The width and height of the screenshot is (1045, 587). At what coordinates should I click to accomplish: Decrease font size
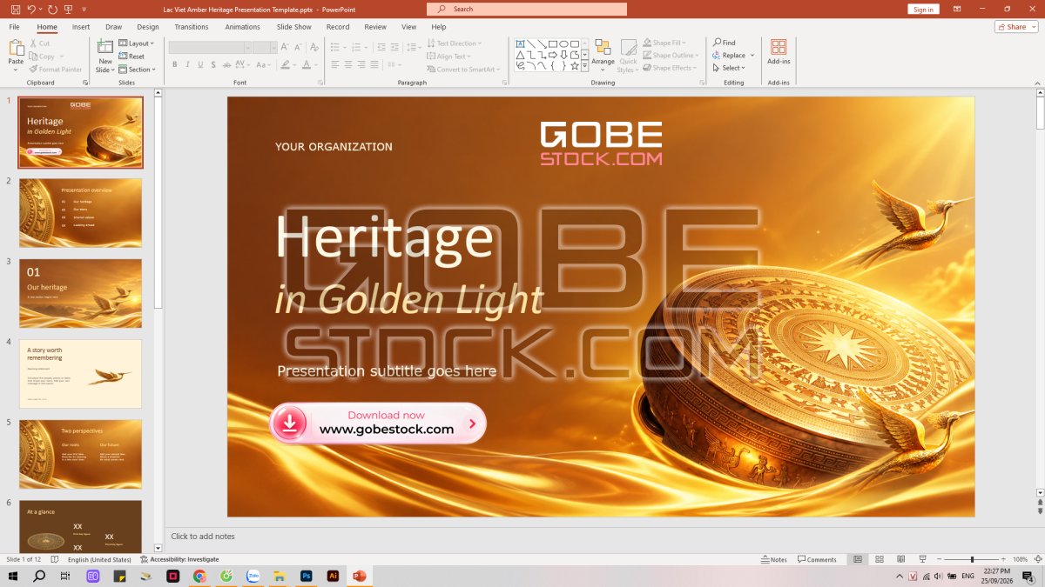click(x=297, y=47)
